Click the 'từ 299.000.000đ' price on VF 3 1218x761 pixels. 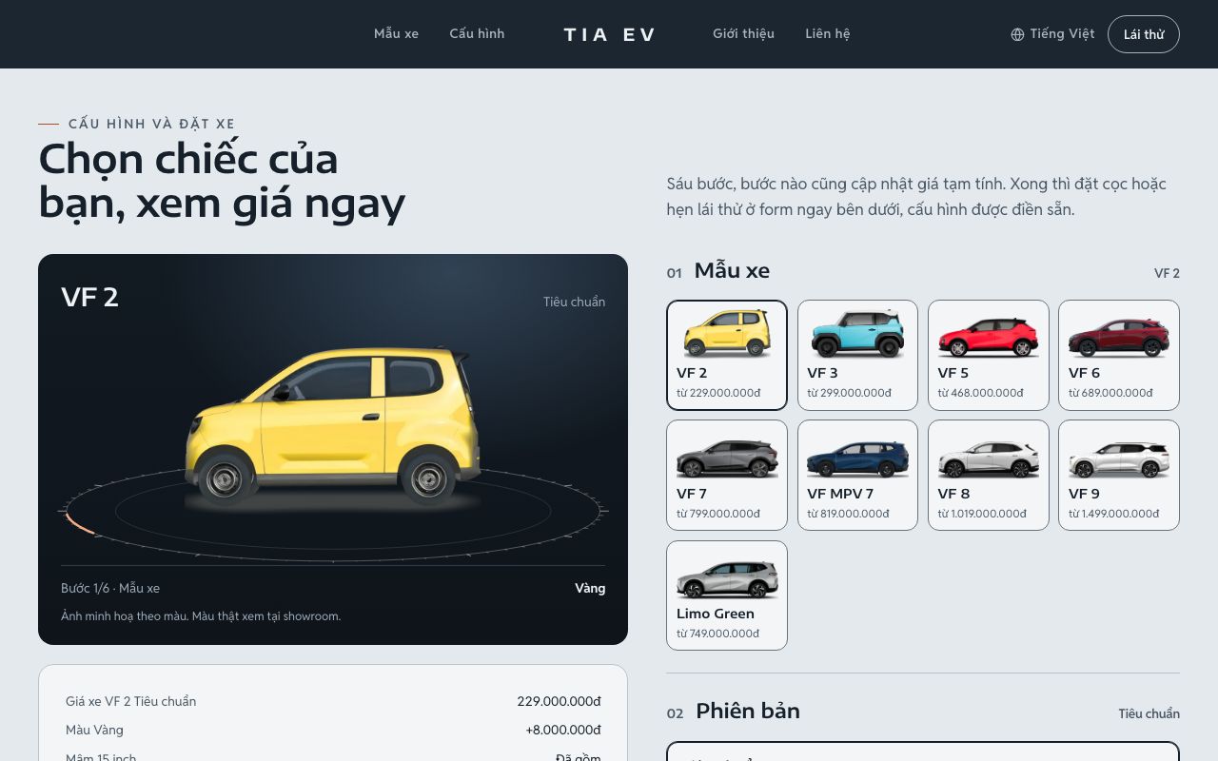(x=849, y=393)
